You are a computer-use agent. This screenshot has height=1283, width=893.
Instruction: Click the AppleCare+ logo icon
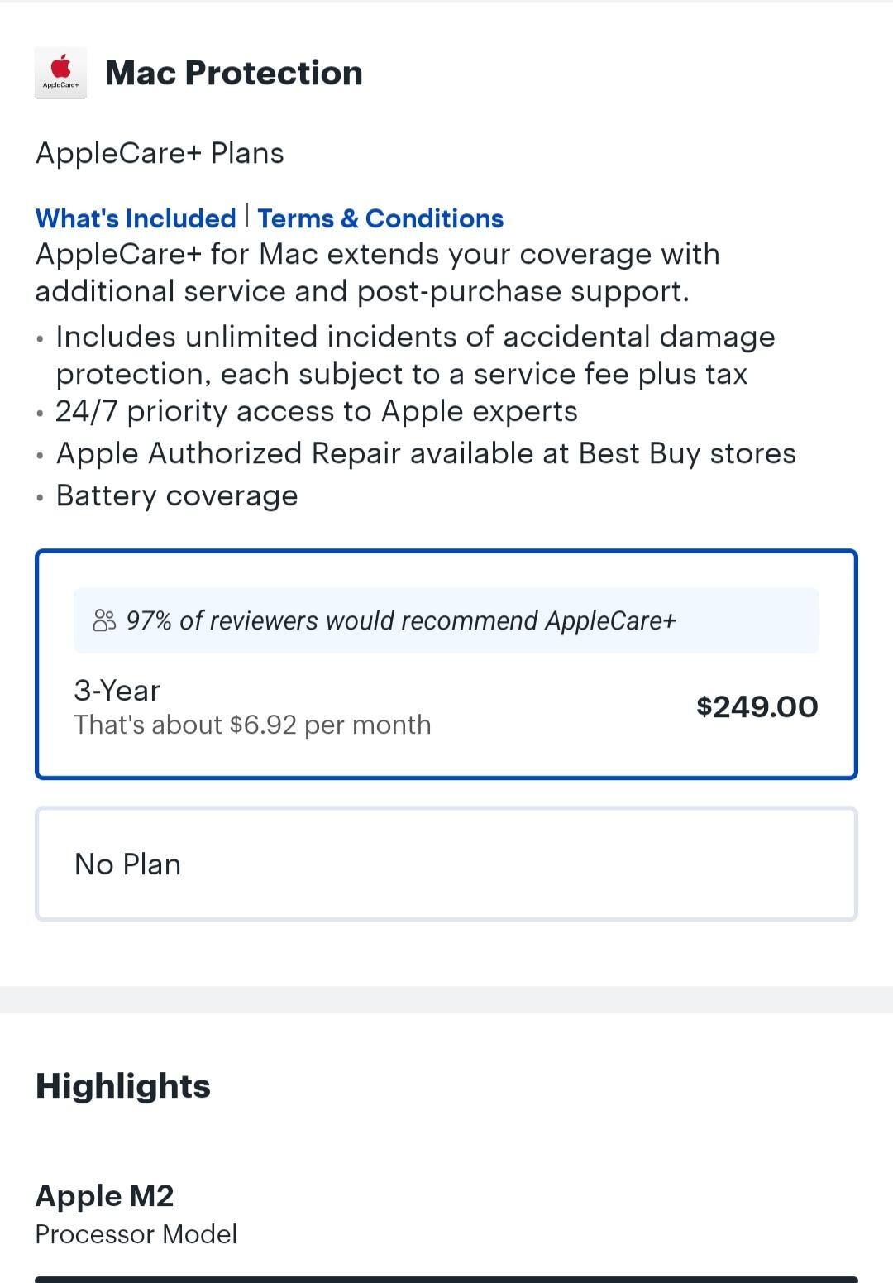[61, 71]
